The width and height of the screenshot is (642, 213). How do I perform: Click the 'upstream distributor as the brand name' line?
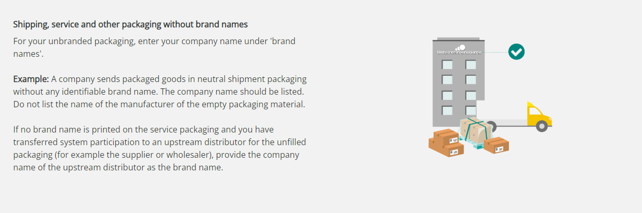(x=118, y=167)
